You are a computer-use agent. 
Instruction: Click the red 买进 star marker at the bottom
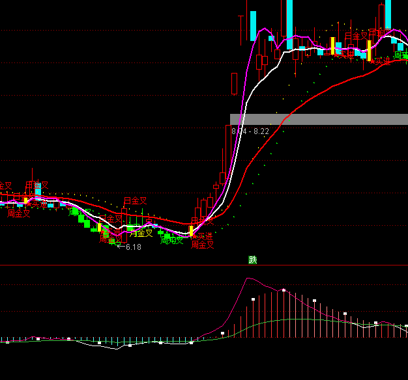pyautogui.click(x=203, y=235)
